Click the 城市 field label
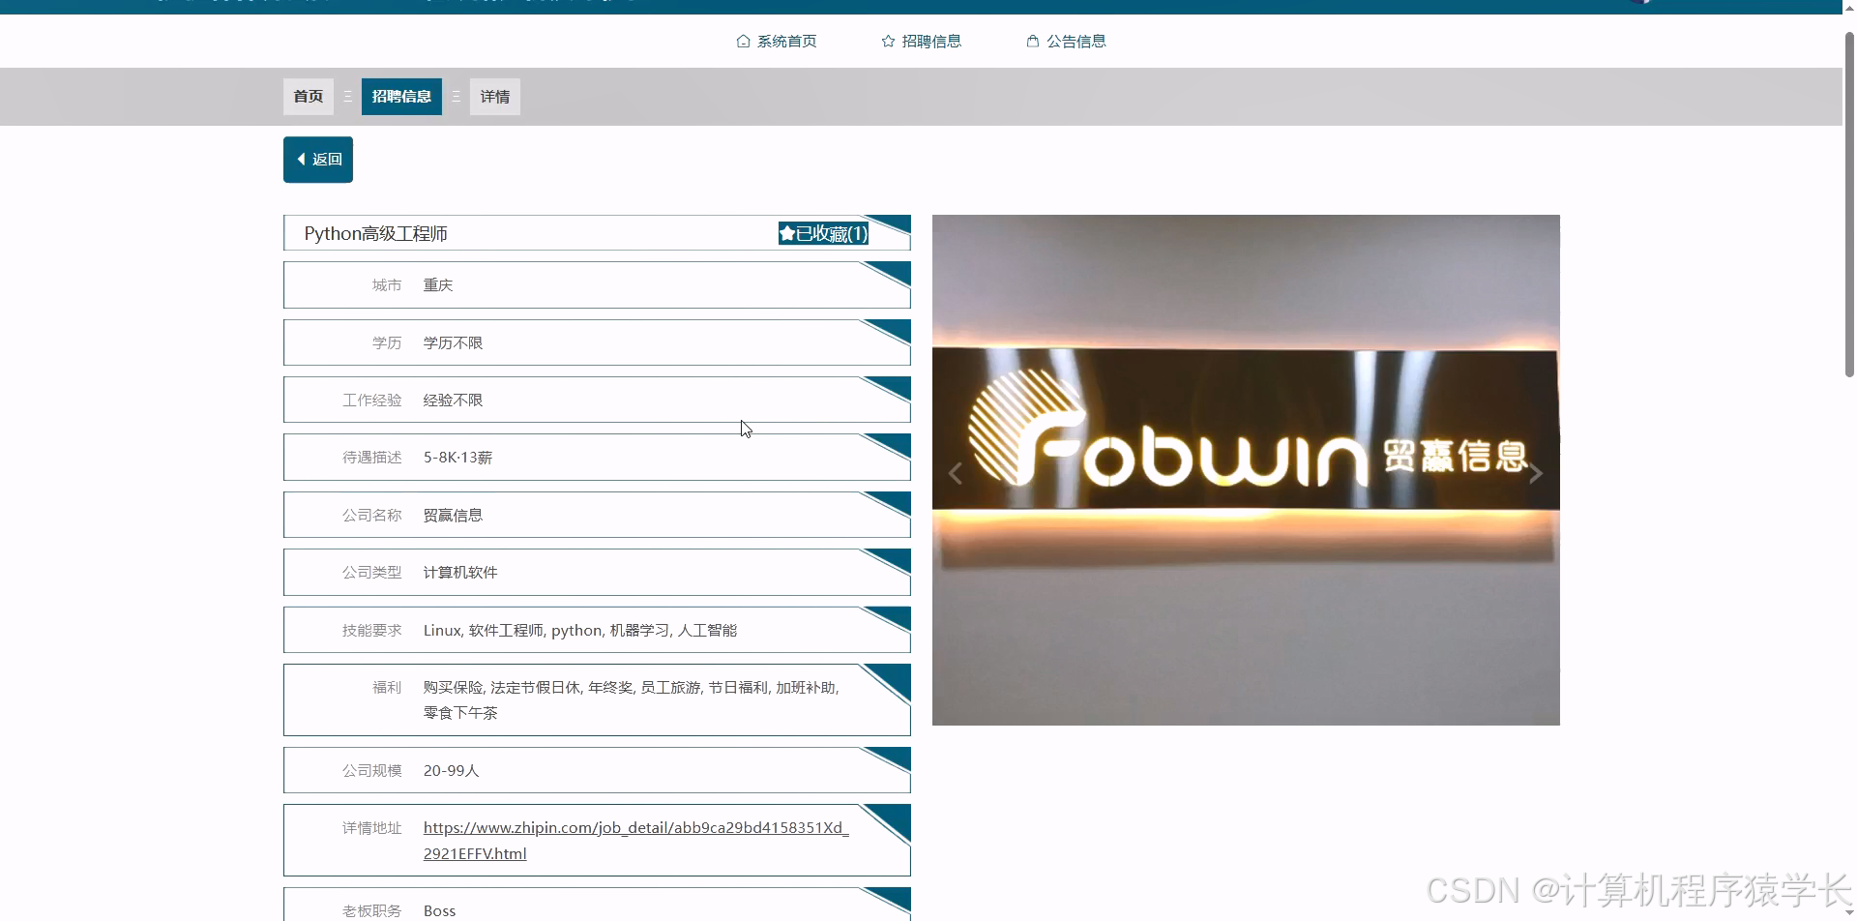Image resolution: width=1857 pixels, height=921 pixels. [x=387, y=285]
